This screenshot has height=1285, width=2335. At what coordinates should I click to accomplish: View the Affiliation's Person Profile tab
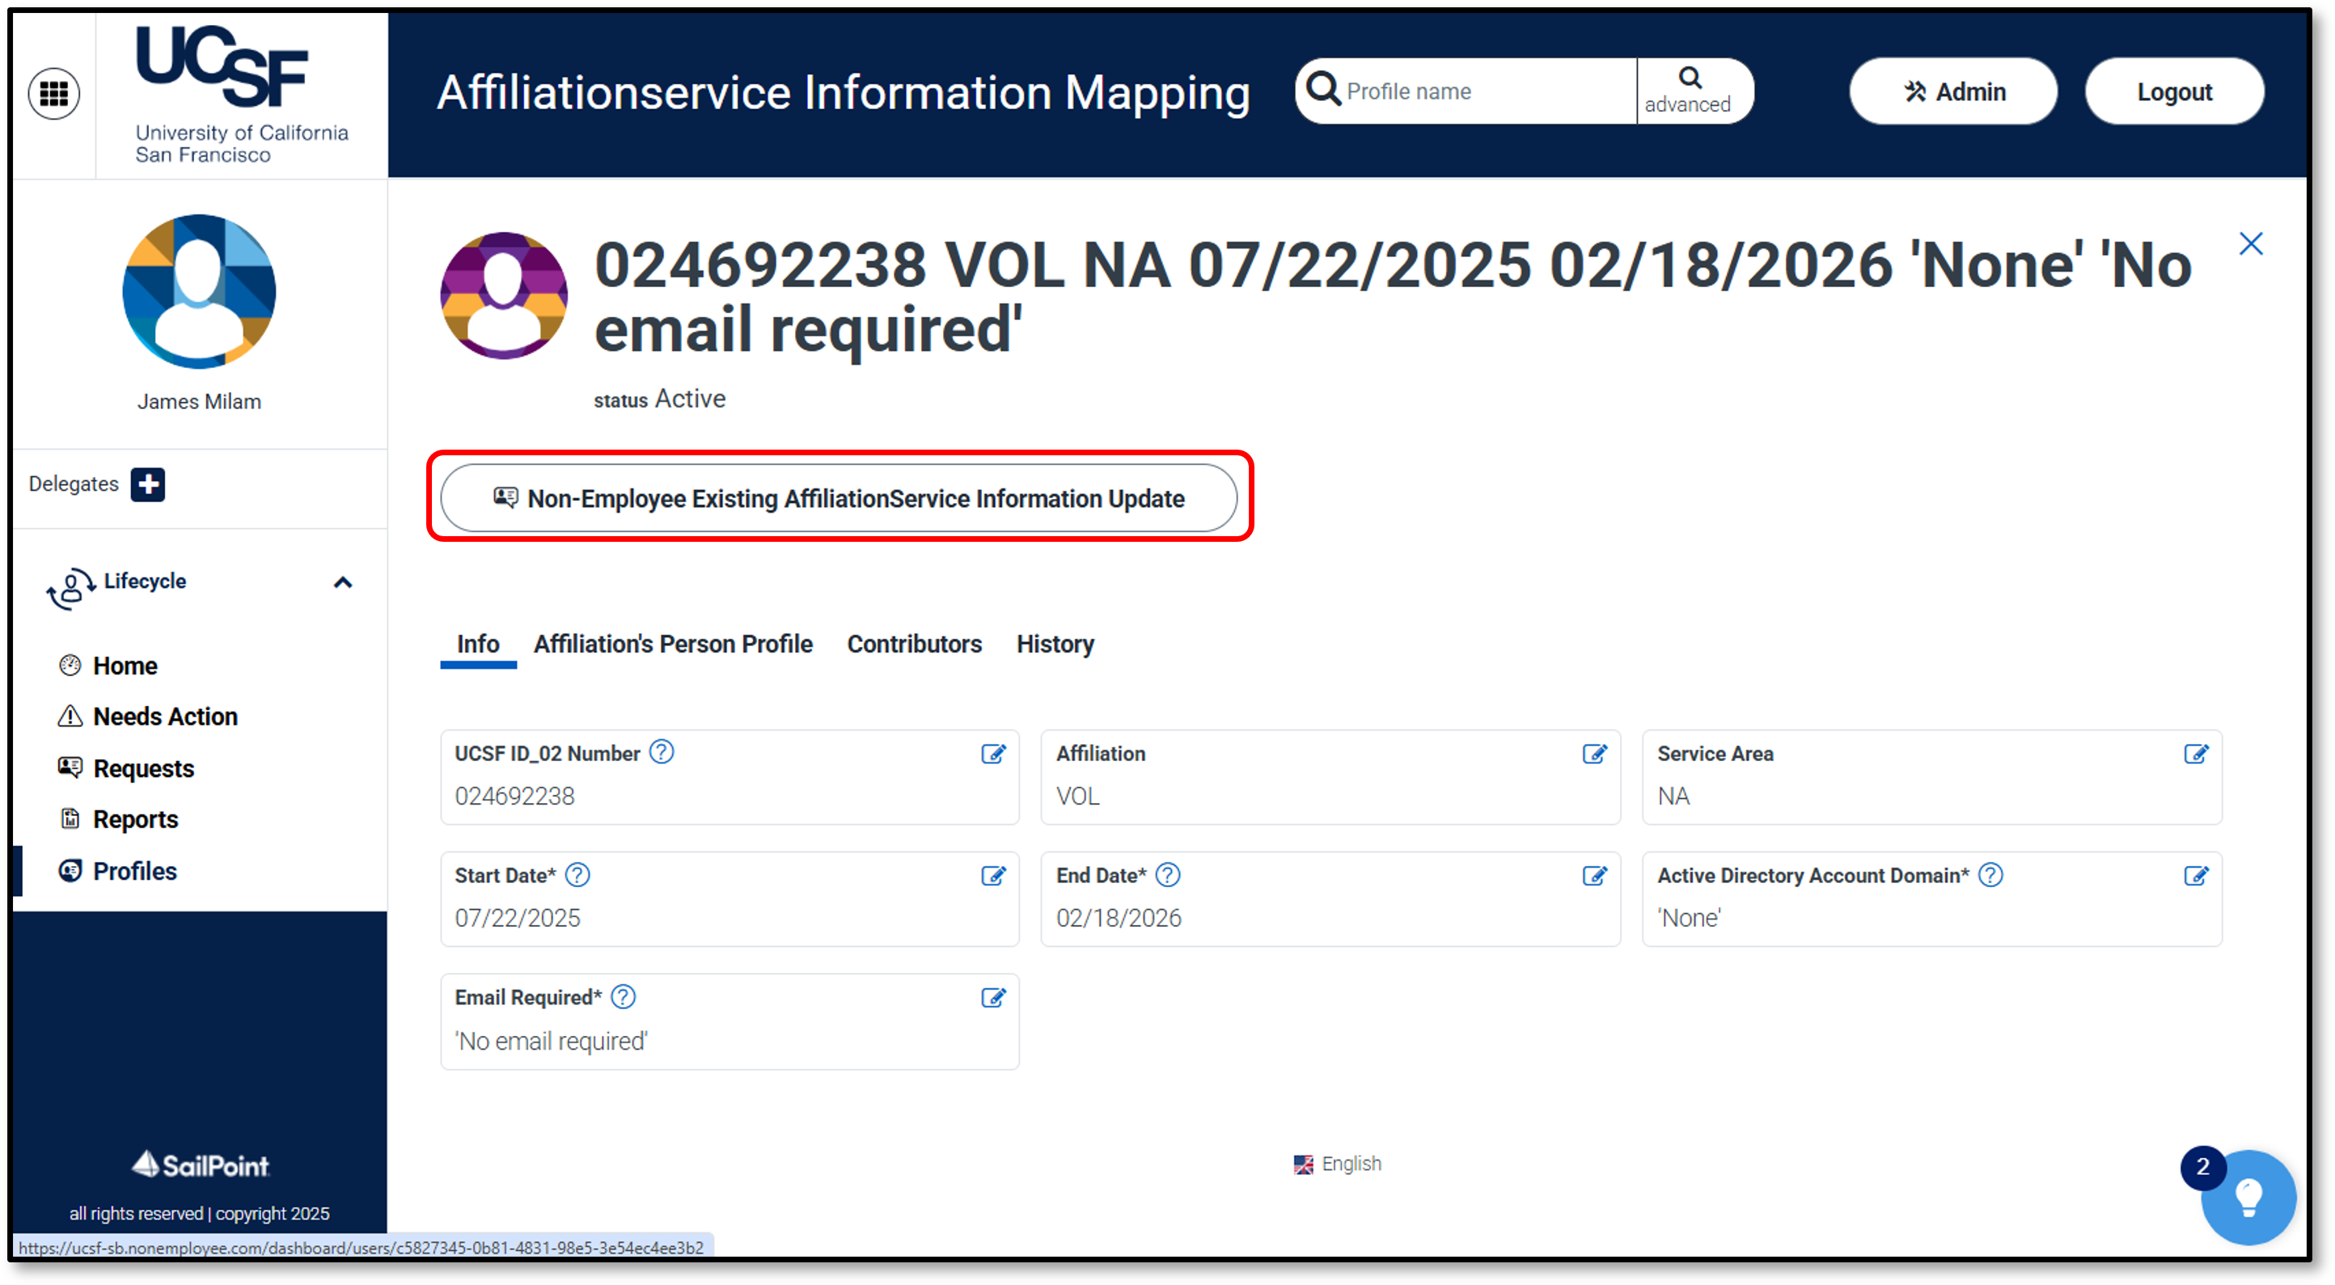pyautogui.click(x=674, y=645)
